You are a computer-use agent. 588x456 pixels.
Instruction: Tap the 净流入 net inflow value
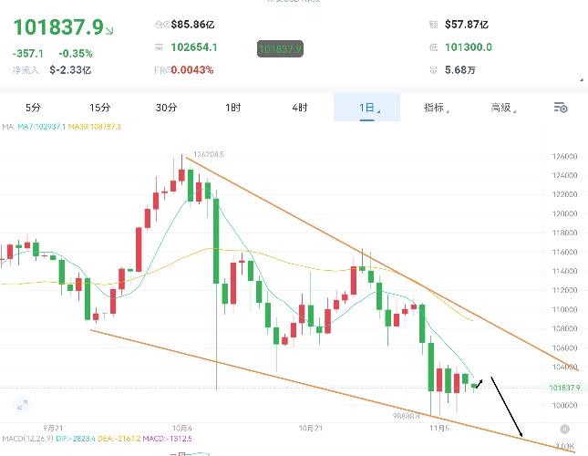click(x=70, y=70)
